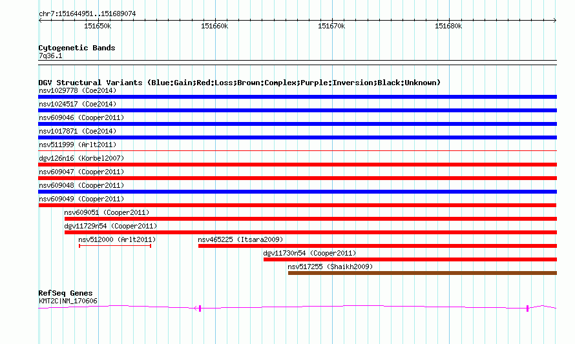Click the red loss bar of dgv11730n54
The image size is (575, 344).
coord(410,259)
